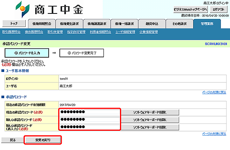The width and height of the screenshot is (230, 150).
Task: Click the login ID value taro01
Action: (64, 79)
